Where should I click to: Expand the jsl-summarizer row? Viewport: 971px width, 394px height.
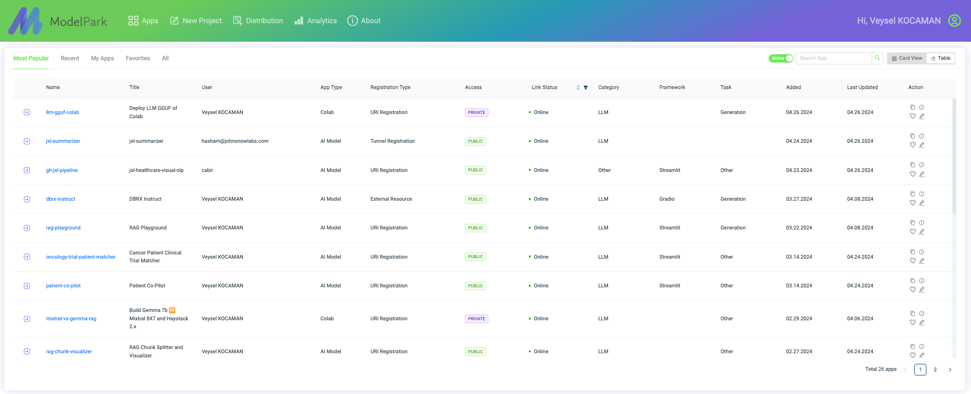(x=27, y=141)
